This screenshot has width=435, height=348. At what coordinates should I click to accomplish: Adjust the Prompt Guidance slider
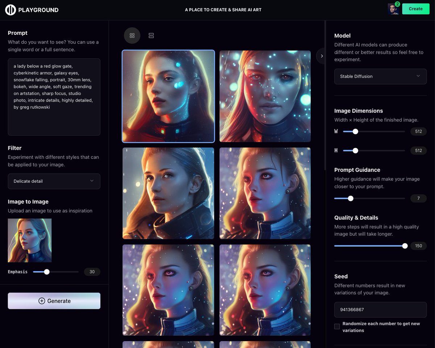(x=369, y=198)
